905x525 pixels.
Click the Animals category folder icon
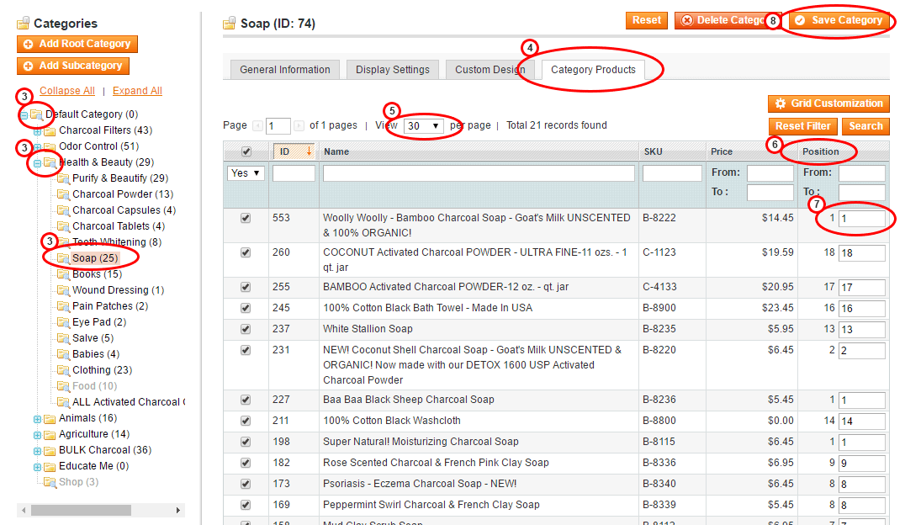pos(50,418)
